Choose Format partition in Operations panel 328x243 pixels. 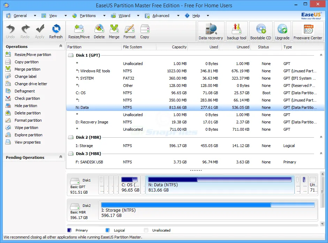point(28,120)
